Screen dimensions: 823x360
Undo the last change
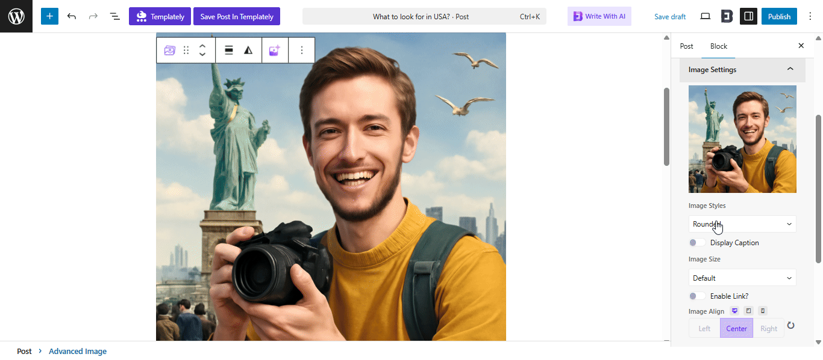click(72, 16)
